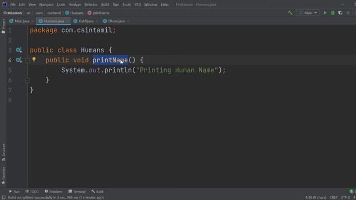This screenshot has width=356, height=200.
Task: Click FirstLesson in the breadcrumb bar
Action: pos(12,13)
